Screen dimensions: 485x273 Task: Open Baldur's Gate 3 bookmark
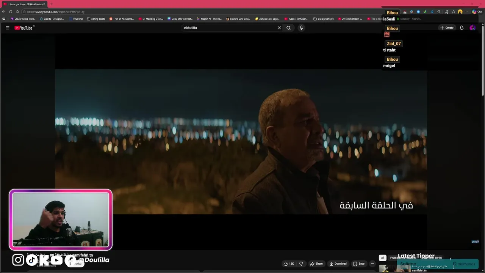[238, 19]
